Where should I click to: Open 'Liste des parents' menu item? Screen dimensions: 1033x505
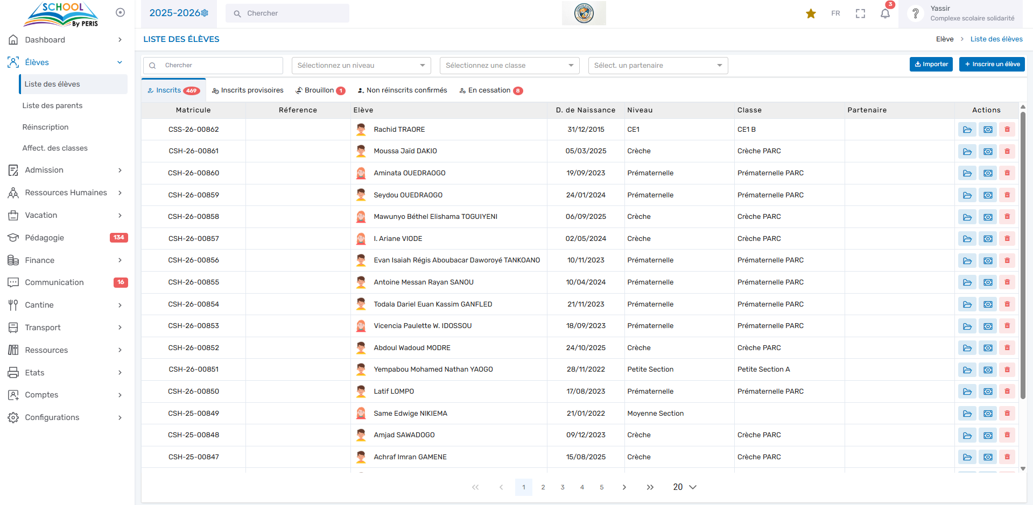(52, 105)
